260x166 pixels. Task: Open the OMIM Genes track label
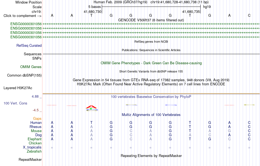31,67
